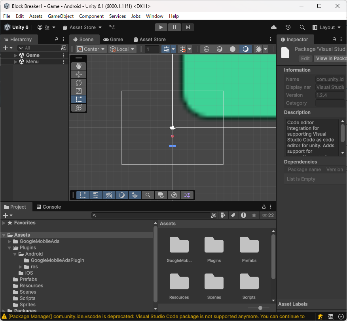The height and width of the screenshot is (321, 347).
Task: Open debug draw mode dropdown arrow
Action: point(265,49)
